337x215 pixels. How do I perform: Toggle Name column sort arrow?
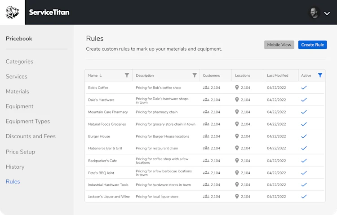pyautogui.click(x=101, y=75)
